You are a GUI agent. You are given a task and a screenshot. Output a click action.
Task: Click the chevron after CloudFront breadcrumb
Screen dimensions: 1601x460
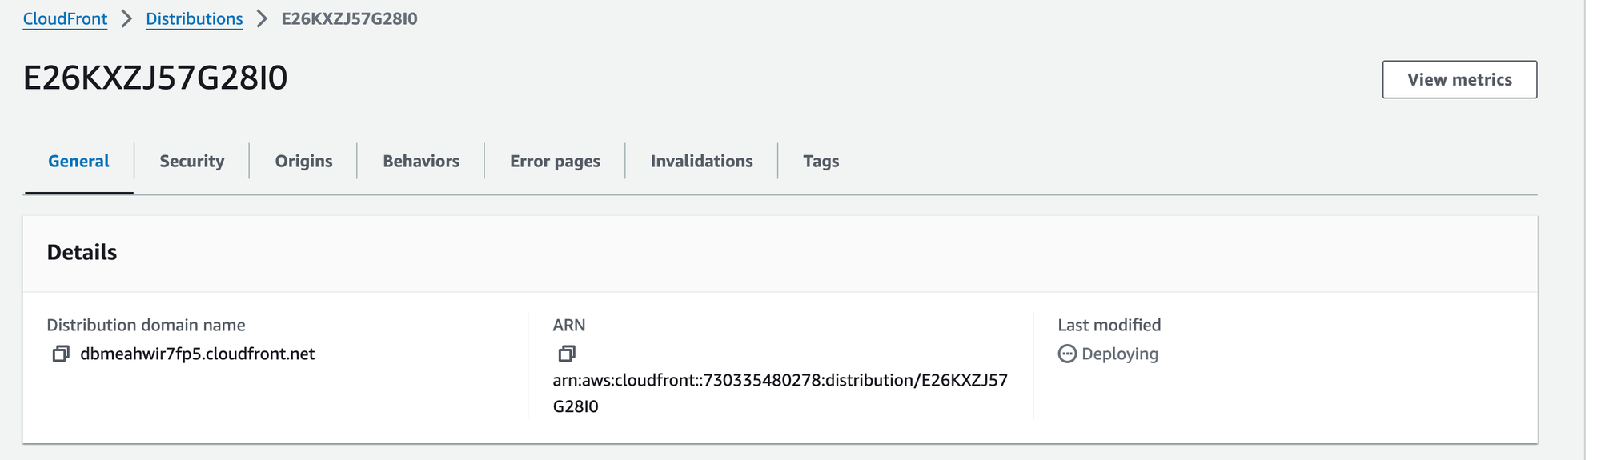(126, 19)
